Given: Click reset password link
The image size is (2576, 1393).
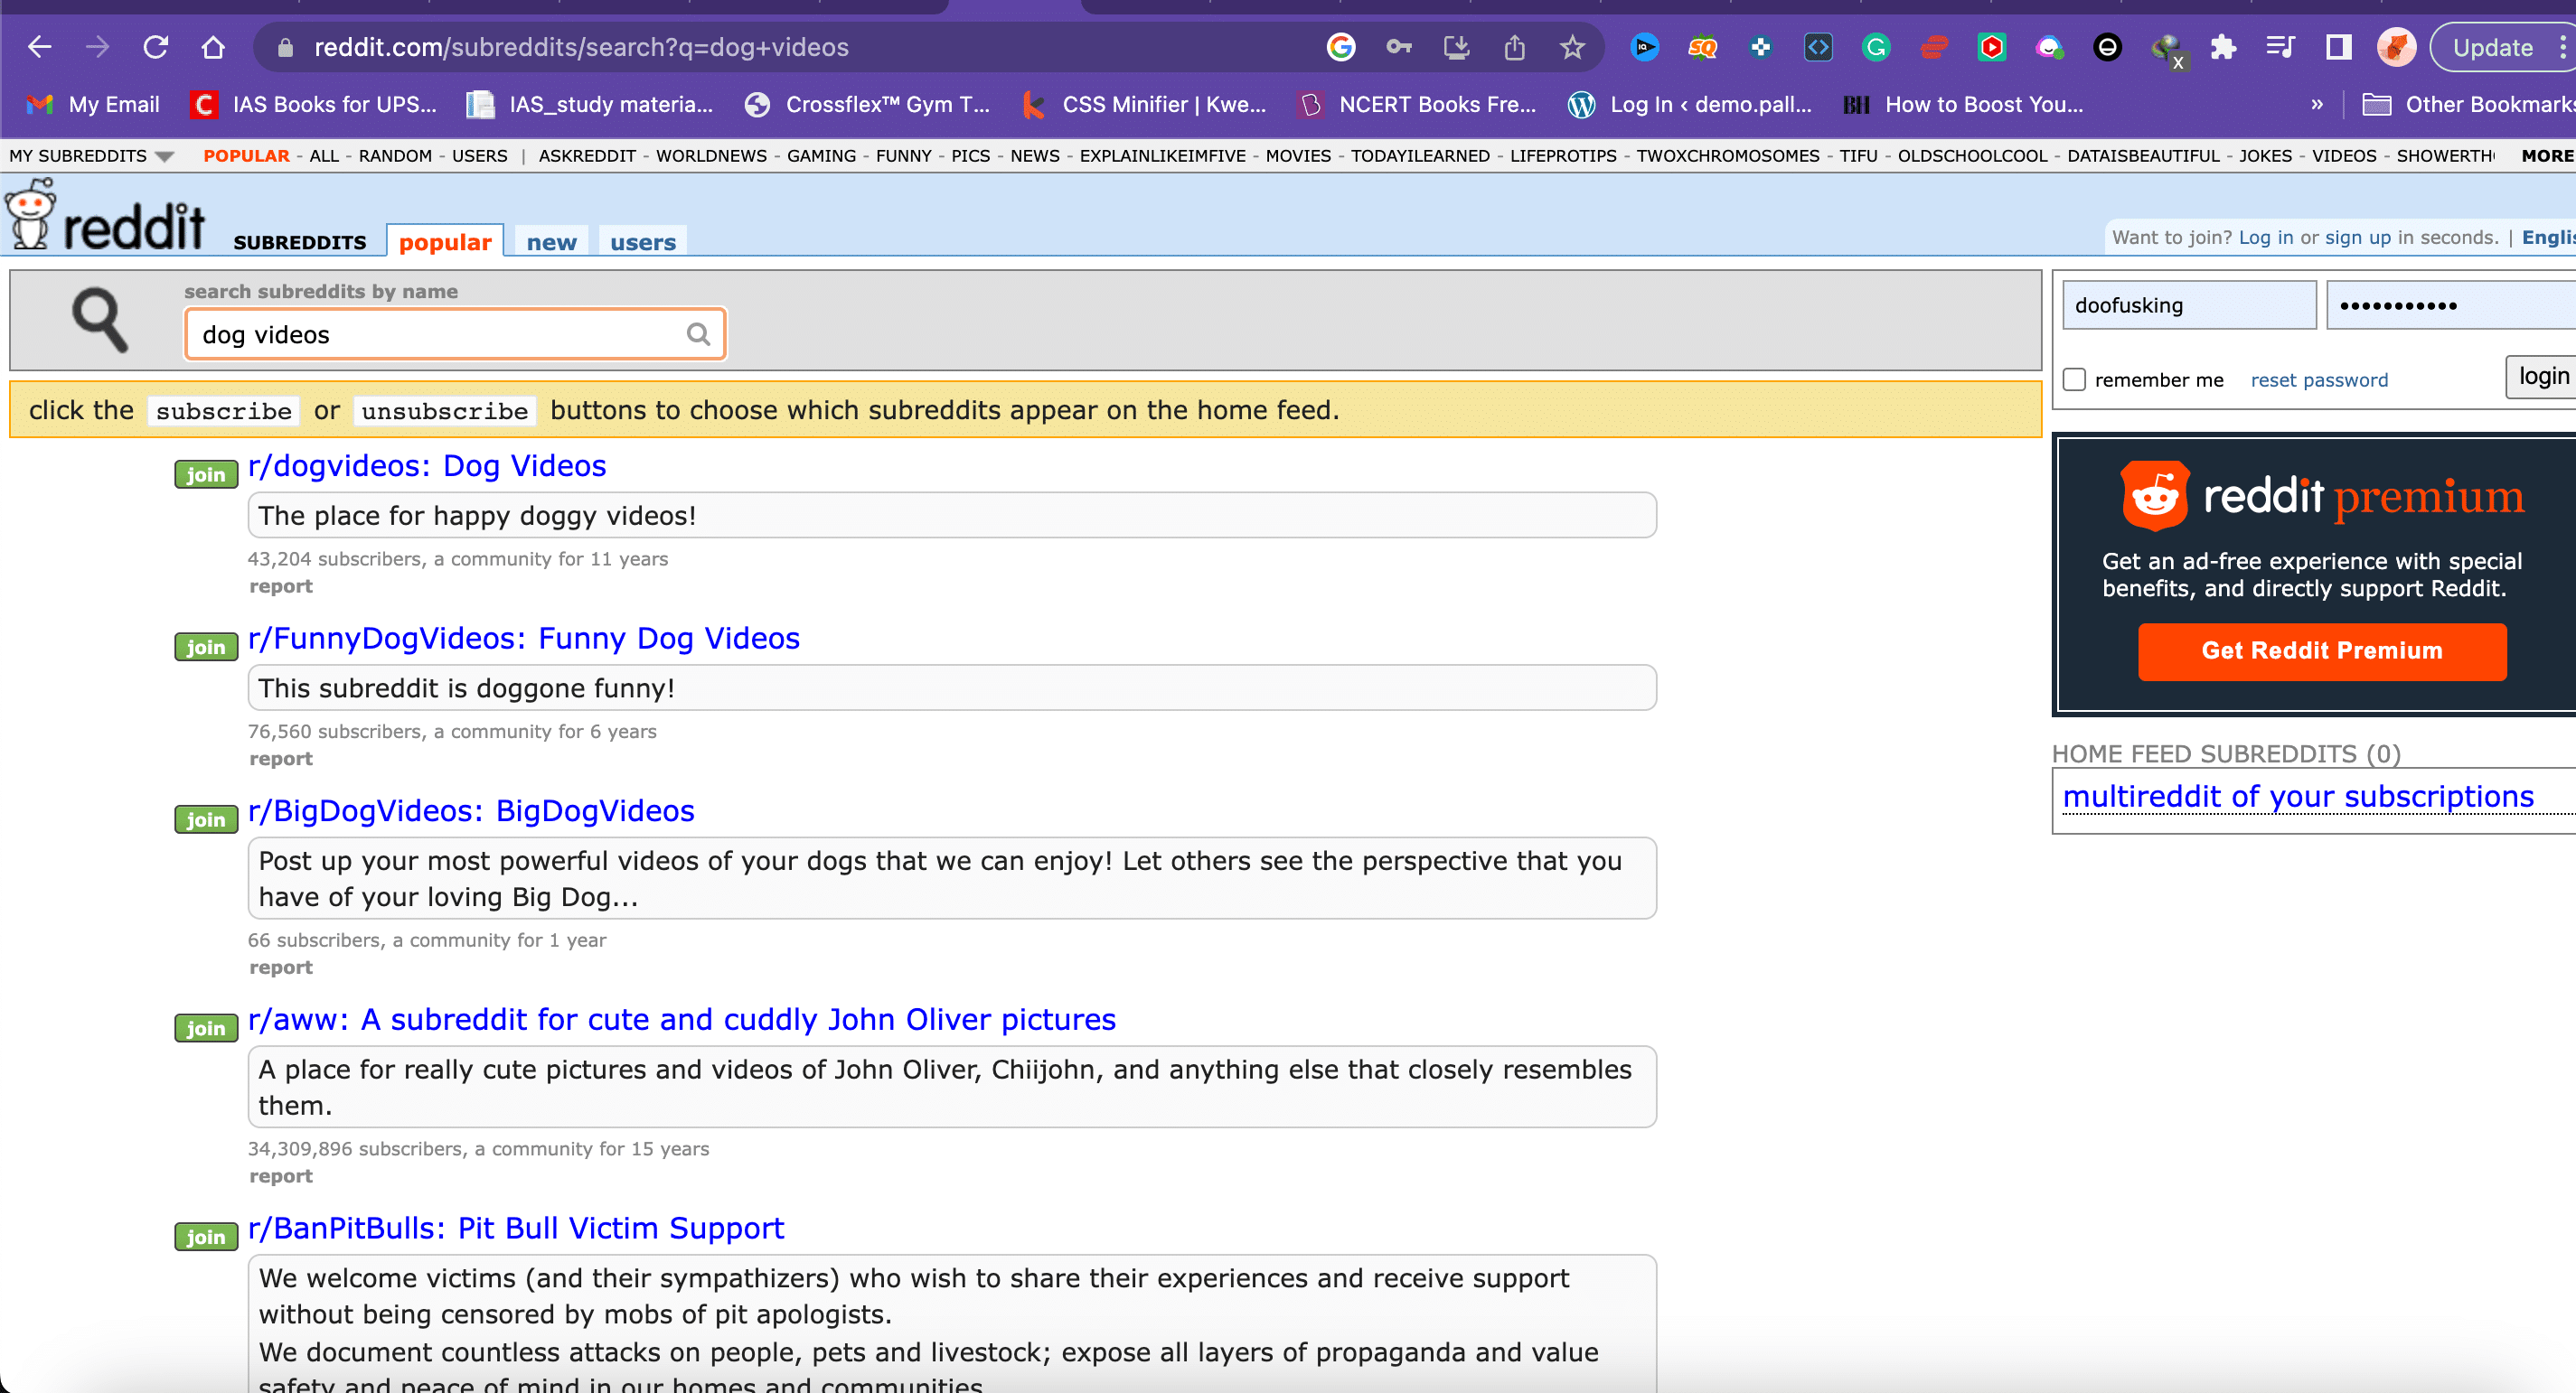Looking at the screenshot, I should coord(2318,379).
